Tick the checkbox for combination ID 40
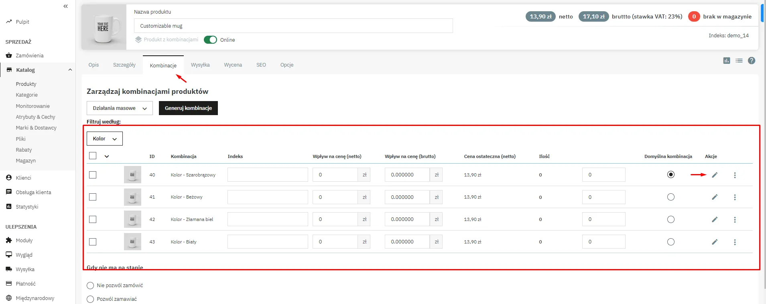Screen dimensions: 766x304 tap(93, 175)
